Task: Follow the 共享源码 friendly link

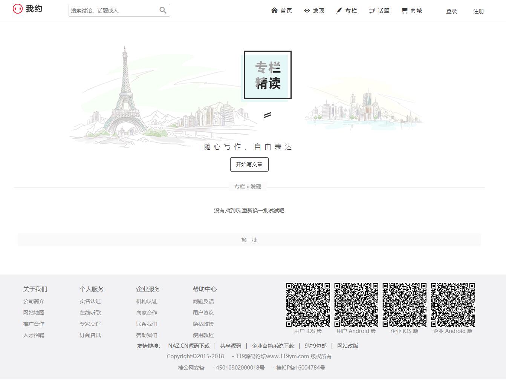Action: 231,346
